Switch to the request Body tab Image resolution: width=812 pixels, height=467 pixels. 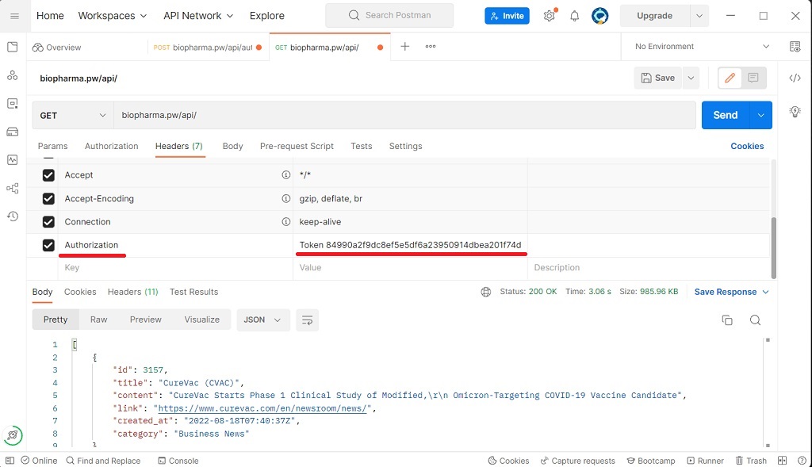pos(232,146)
